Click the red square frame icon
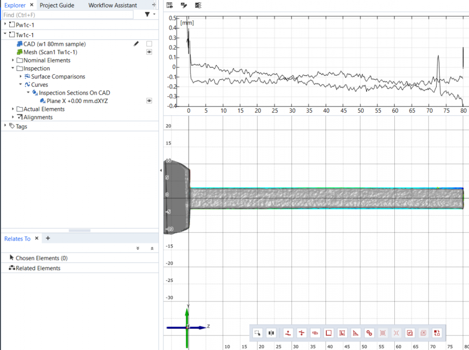469x350 pixels. pos(329,333)
